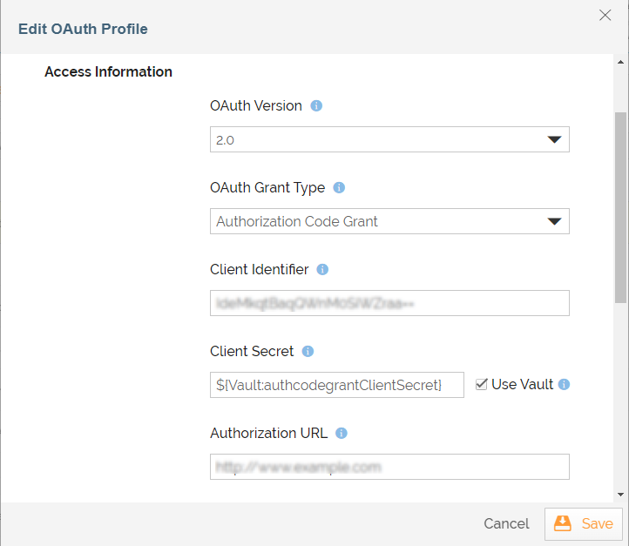Click the scrollbar down arrow
This screenshot has width=629, height=546.
620,495
